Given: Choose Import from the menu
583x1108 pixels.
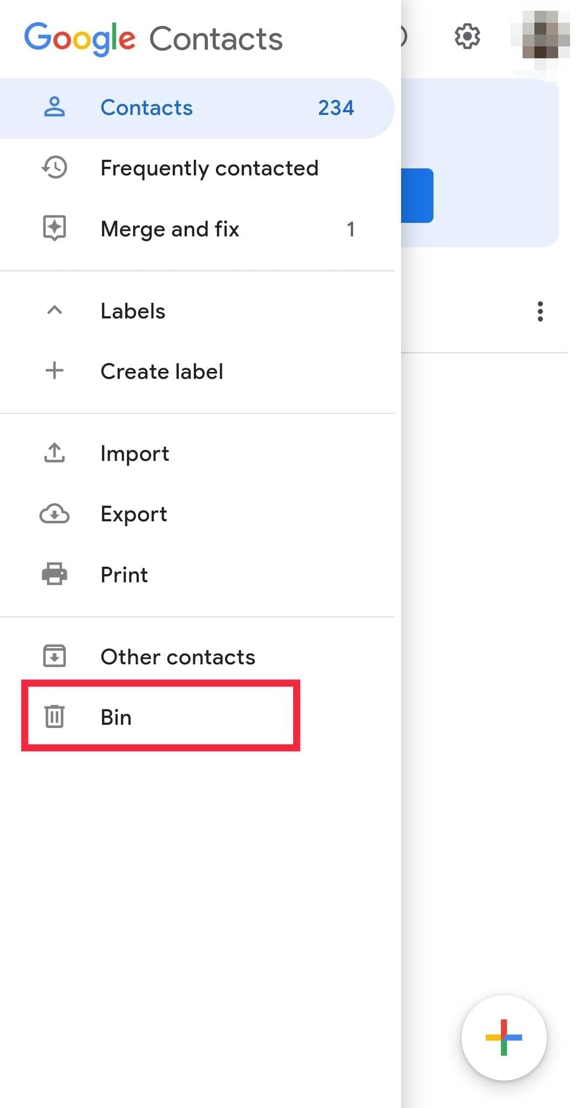Looking at the screenshot, I should tap(197, 454).
